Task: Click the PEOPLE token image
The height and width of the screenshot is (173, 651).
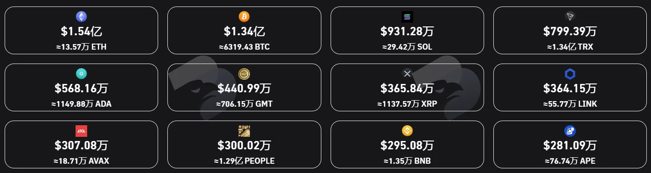Action: click(x=244, y=130)
